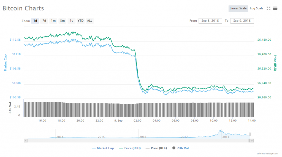Show the Price (BTC) series
This screenshot has height=157, width=282.
click(x=156, y=148)
